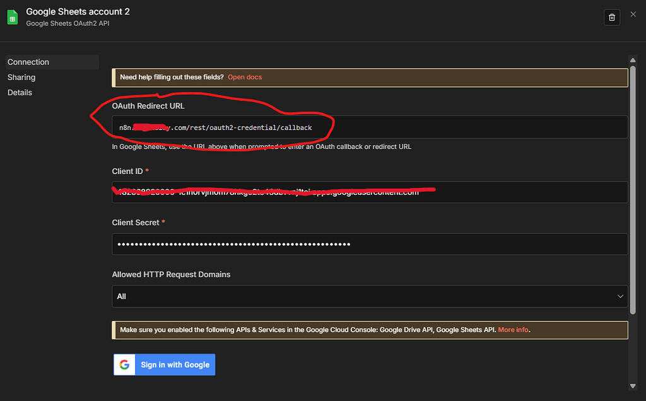Click the scrollbar up arrow
Image resolution: width=646 pixels, height=401 pixels.
[633, 60]
